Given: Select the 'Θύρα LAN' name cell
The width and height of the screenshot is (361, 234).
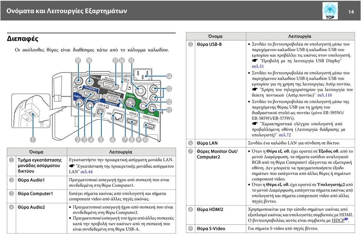Looking at the screenshot, I should click(x=221, y=143).
